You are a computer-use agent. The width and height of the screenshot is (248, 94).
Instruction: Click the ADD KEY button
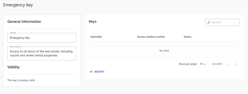click(x=97, y=72)
